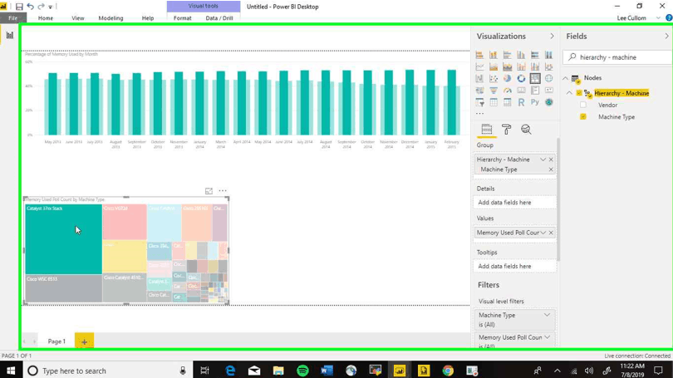This screenshot has height=378, width=673.
Task: Select the donut chart visual
Action: 521,79
